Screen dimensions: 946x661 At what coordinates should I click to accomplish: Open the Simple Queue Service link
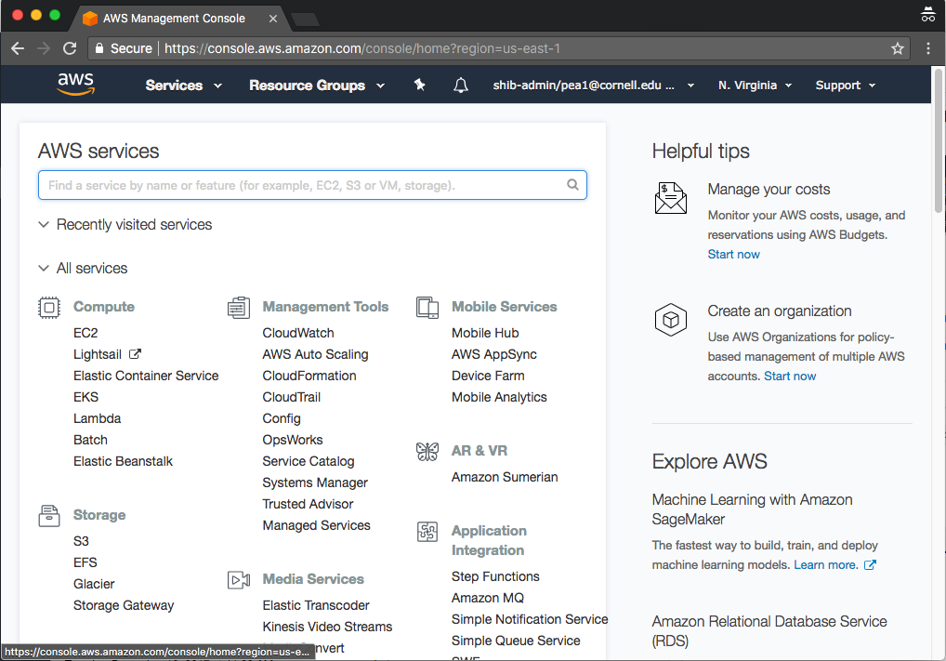point(516,641)
